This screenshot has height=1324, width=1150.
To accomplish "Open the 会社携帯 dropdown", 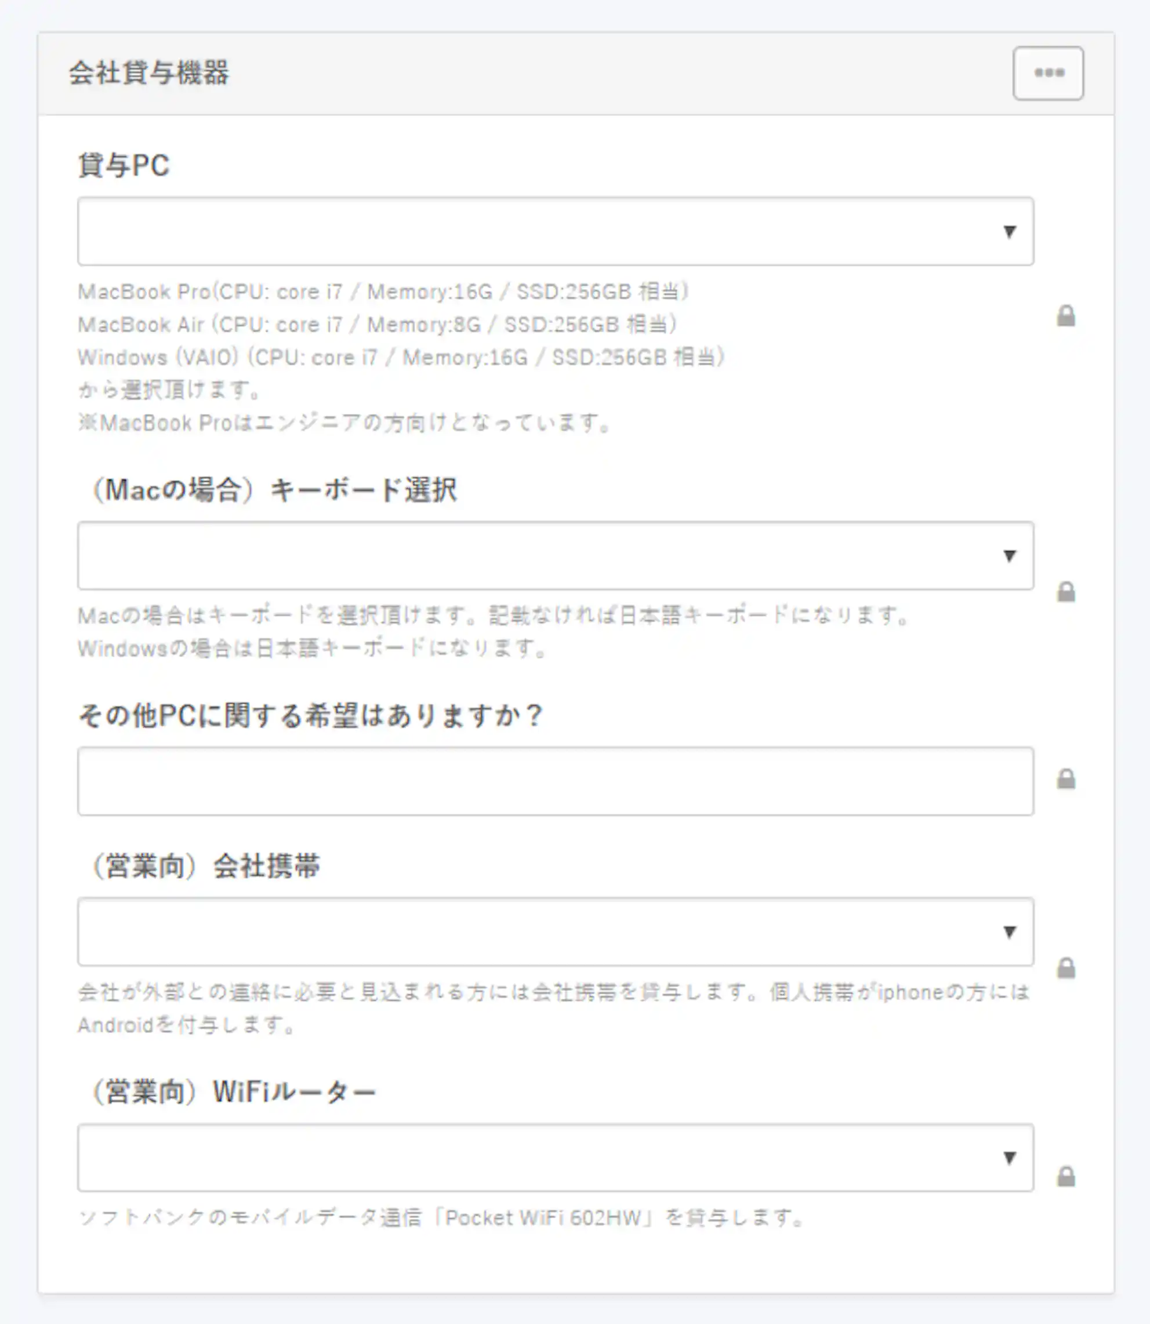I will tap(555, 932).
